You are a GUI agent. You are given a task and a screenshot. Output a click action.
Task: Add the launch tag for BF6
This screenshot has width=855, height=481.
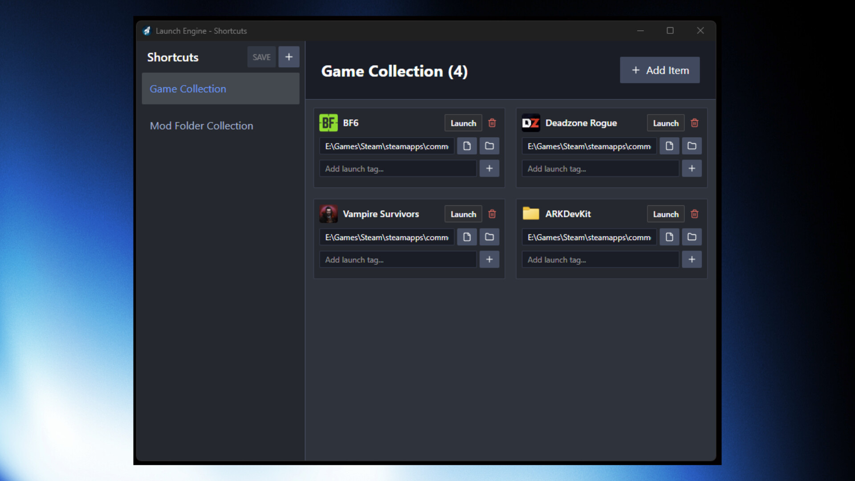pyautogui.click(x=489, y=168)
